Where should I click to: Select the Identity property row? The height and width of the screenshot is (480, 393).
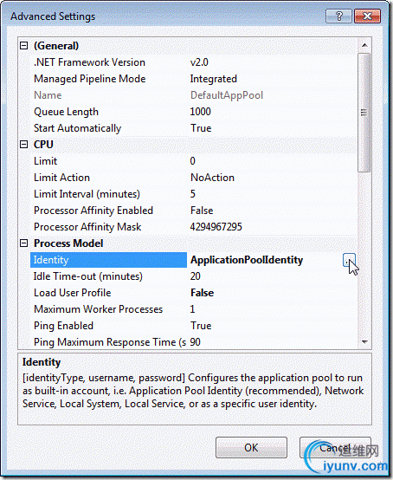pyautogui.click(x=194, y=260)
